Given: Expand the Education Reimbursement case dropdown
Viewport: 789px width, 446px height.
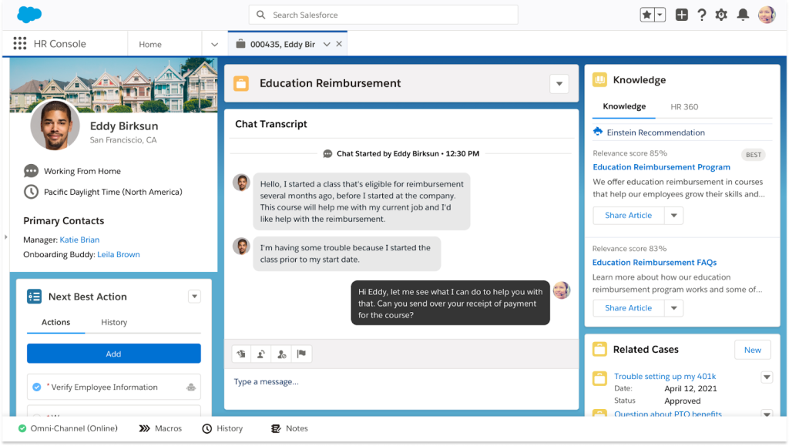Looking at the screenshot, I should tap(559, 84).
